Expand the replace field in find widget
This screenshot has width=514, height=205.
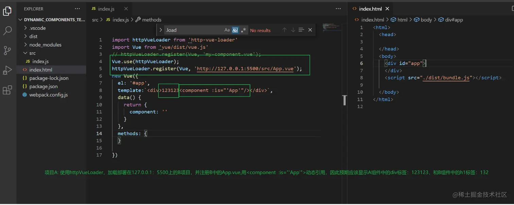coord(160,30)
